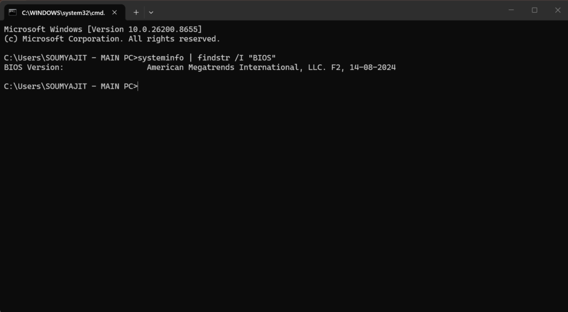Maximize the terminal window
This screenshot has width=568, height=312.
point(534,10)
